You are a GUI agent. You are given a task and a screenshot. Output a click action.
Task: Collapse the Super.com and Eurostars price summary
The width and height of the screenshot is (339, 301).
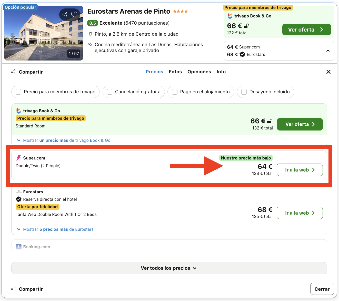(328, 51)
